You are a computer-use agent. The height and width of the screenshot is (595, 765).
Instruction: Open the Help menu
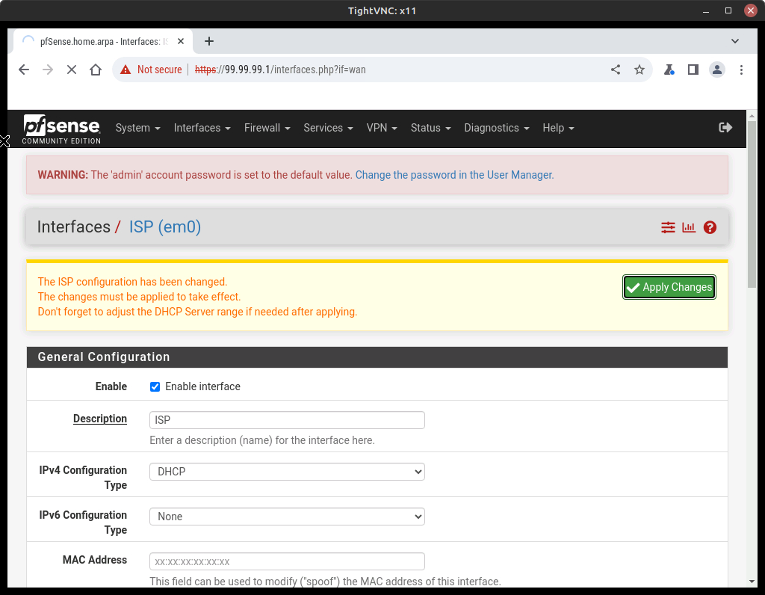tap(558, 128)
